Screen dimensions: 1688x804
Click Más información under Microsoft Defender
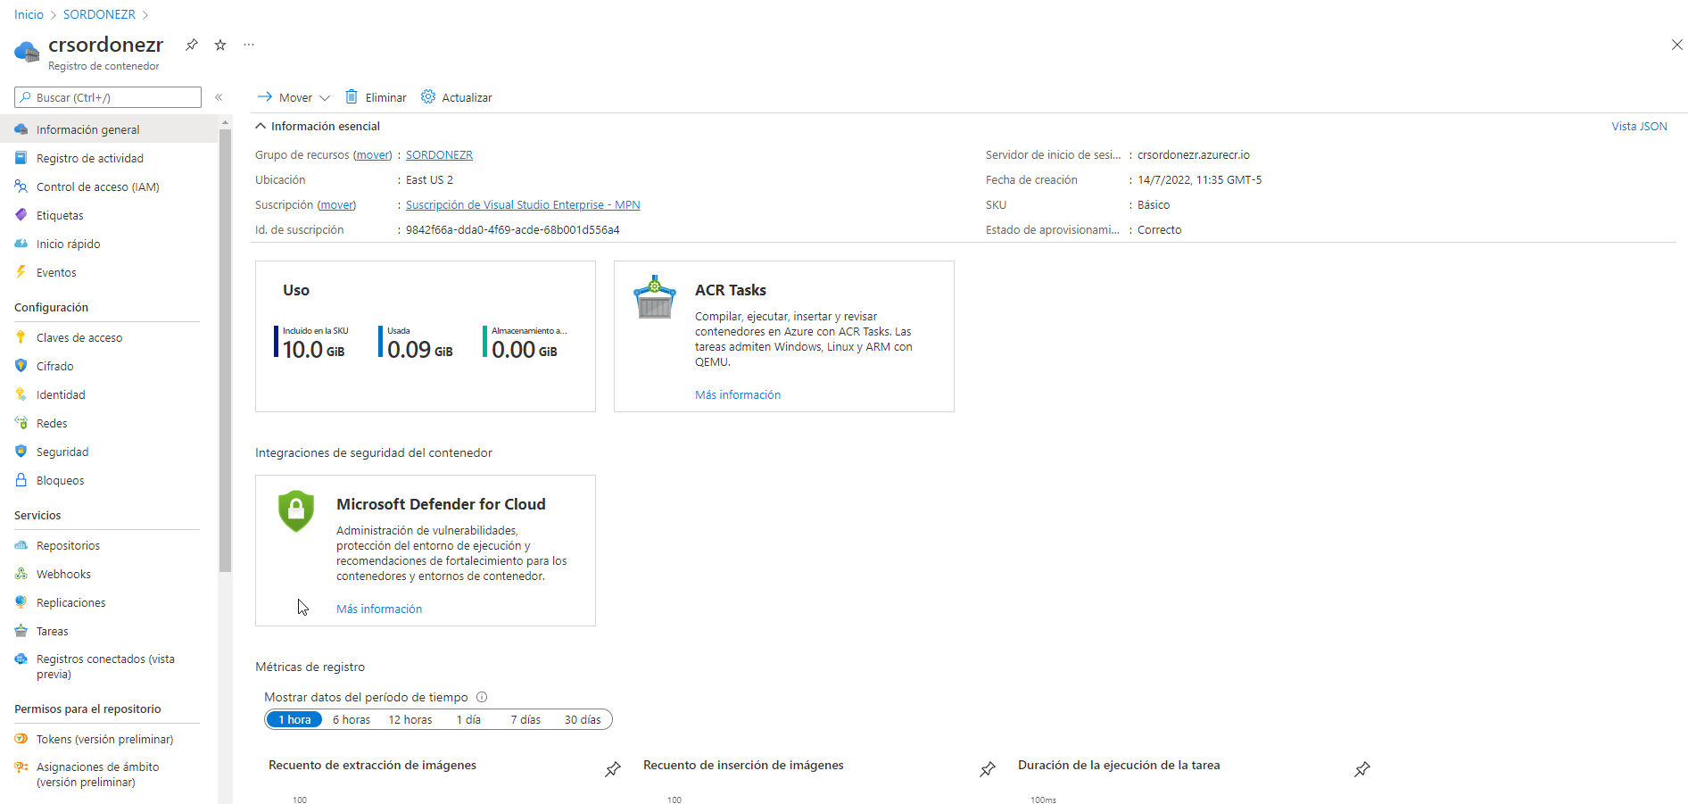pyautogui.click(x=379, y=609)
